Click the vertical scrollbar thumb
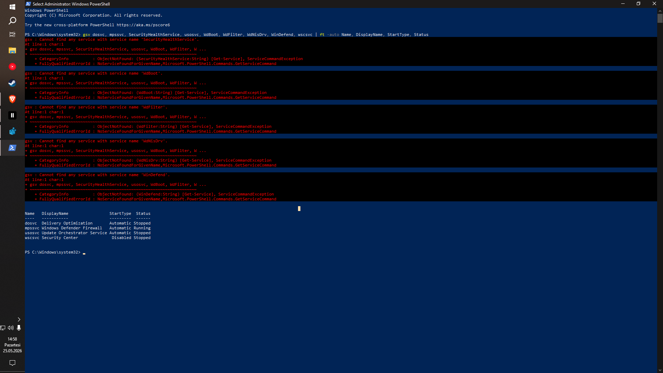This screenshot has width=663, height=373. tap(660, 18)
